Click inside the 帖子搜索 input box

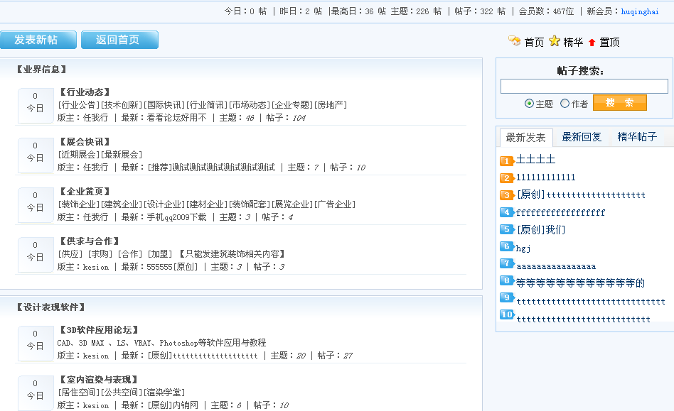pos(583,86)
